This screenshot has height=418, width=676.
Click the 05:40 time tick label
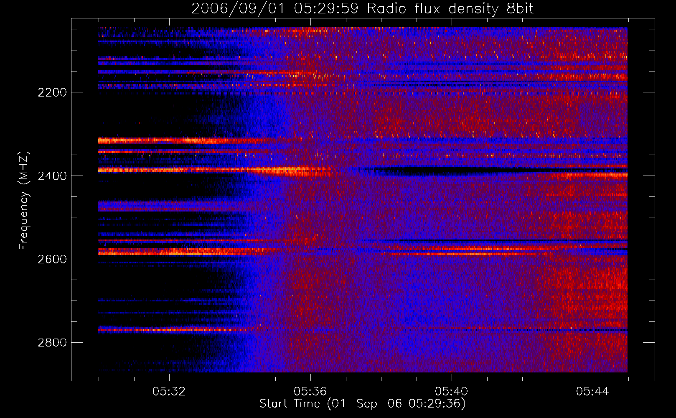click(452, 392)
